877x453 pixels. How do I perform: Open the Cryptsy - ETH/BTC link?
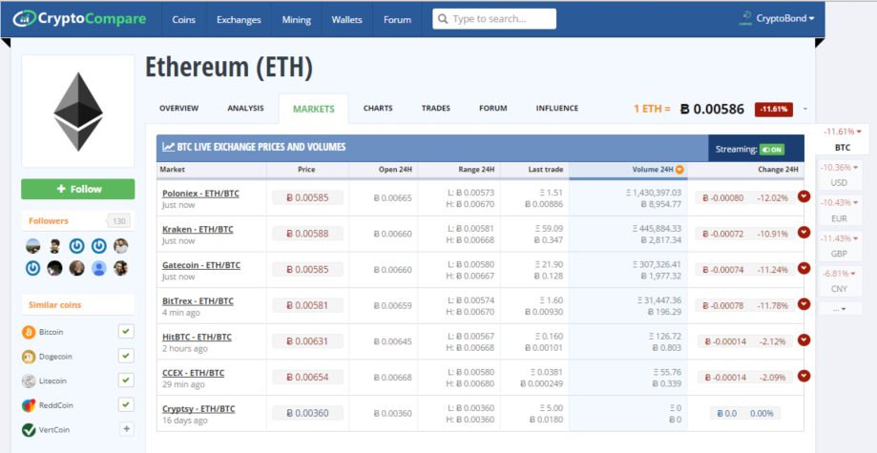pyautogui.click(x=198, y=409)
